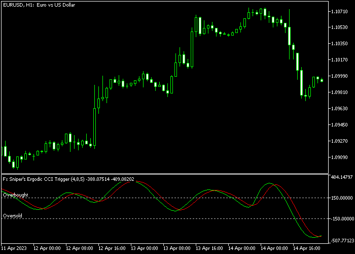Click price label 1.09990

pyautogui.click(x=339, y=76)
